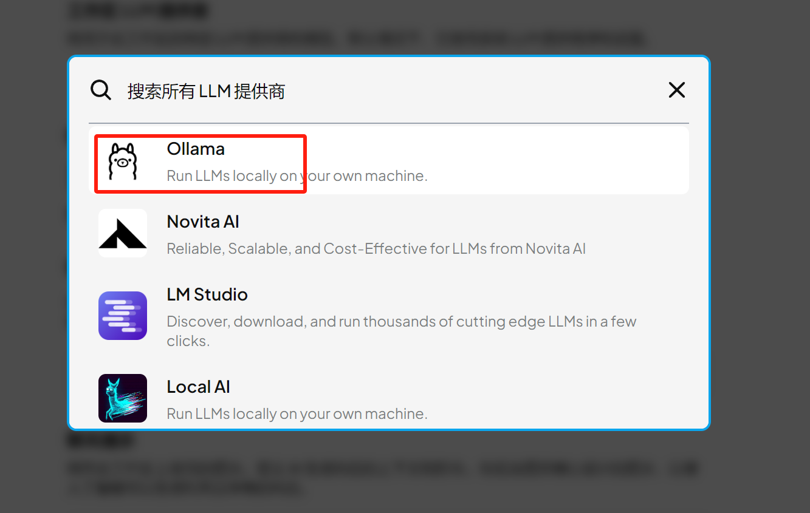Click Local AI's 'Run LLMs locally' description
This screenshot has height=513, width=810.
pos(297,414)
